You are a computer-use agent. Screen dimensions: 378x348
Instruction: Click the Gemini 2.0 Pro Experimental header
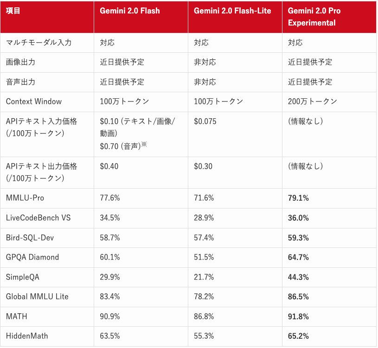click(x=314, y=17)
